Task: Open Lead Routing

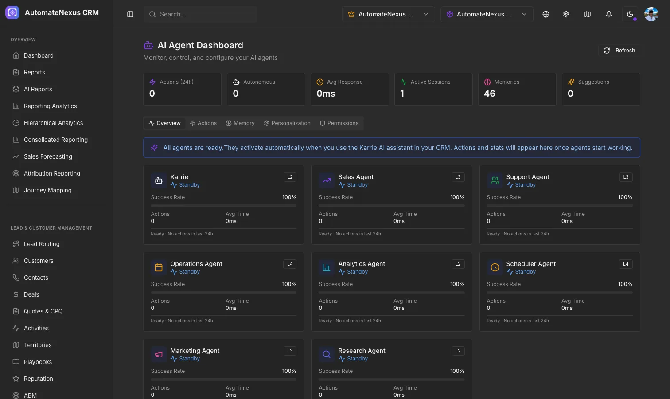Action: [57, 244]
